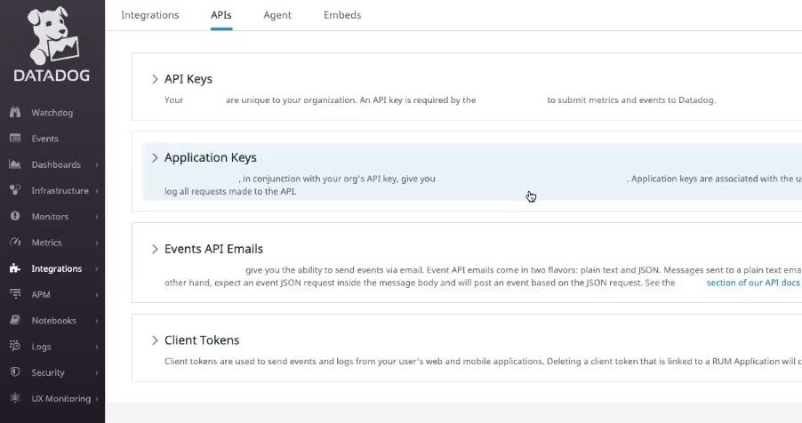Expand the Client Tokens section

click(155, 340)
